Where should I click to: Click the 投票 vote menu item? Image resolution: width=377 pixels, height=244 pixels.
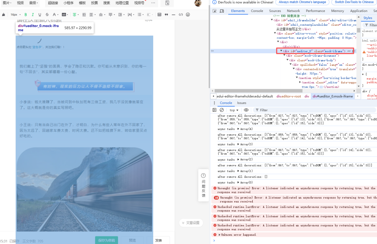(94, 3)
